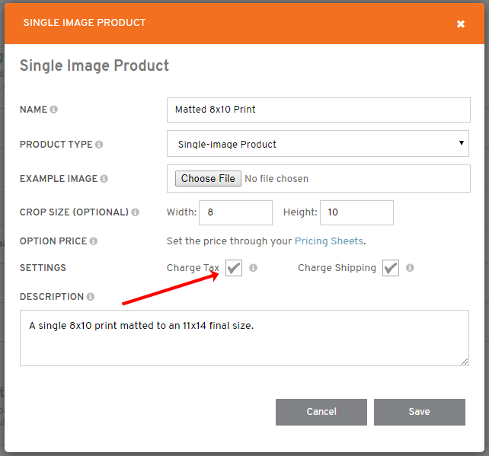Click the info icon next to DESCRIPTION

tap(91, 297)
